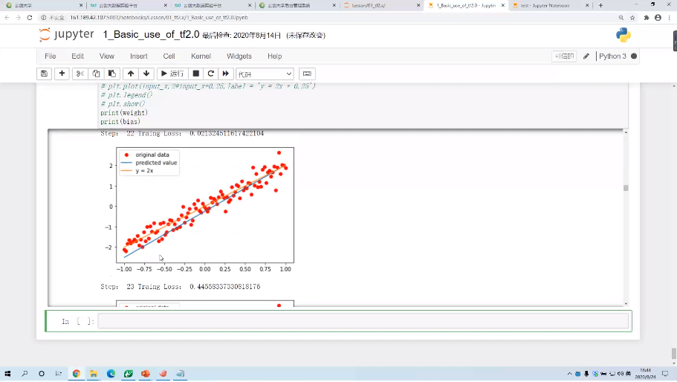Viewport: 677px width, 382px height.
Task: Expand the cell type dropdown
Action: point(265,74)
